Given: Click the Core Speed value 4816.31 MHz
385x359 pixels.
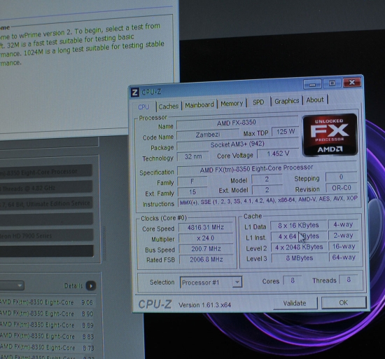Looking at the screenshot, I should [206, 227].
